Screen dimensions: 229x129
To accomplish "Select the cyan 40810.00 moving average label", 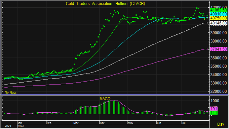I will tap(219, 14).
